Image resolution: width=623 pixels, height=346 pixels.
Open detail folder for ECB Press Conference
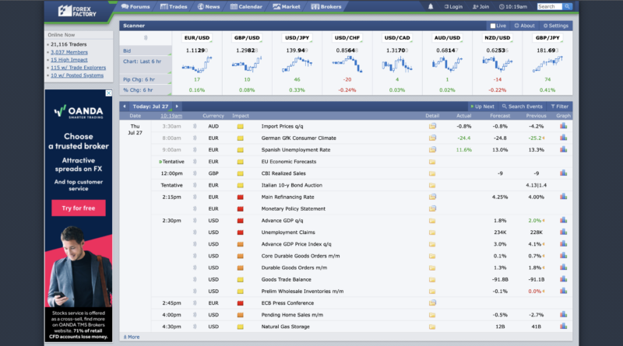tap(432, 302)
